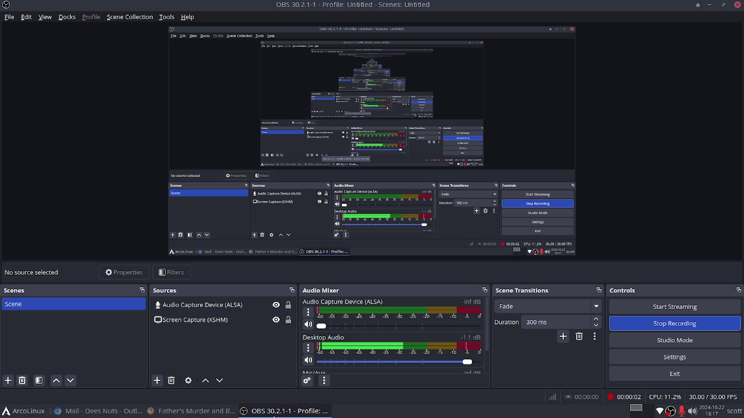This screenshot has height=418, width=744.
Task: Increase transition duration with up arrow
Action: pos(596,319)
